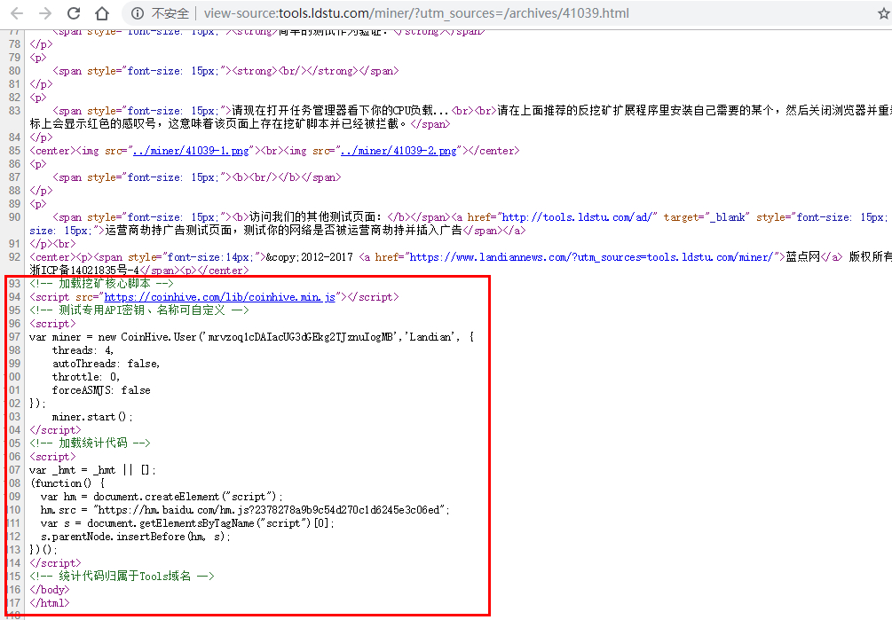Open the browser home page
892x620 pixels.
pyautogui.click(x=101, y=13)
